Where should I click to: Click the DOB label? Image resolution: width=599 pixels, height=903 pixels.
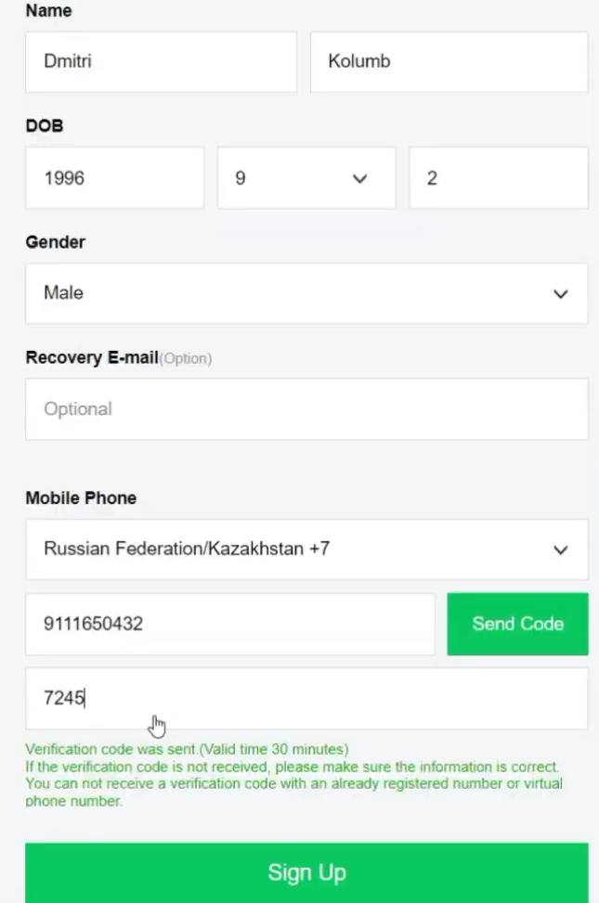coord(45,125)
